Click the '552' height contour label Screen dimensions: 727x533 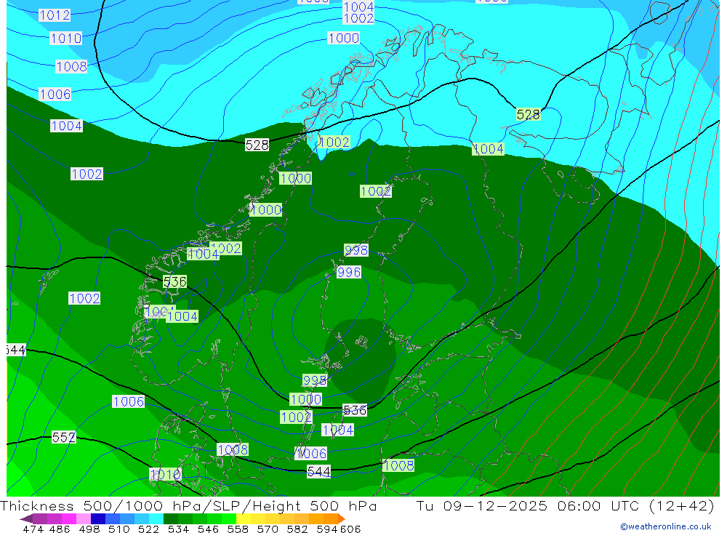[x=63, y=437]
